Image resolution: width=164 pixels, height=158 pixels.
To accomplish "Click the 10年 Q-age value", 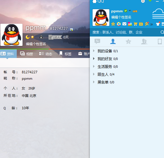I will point(25,108).
